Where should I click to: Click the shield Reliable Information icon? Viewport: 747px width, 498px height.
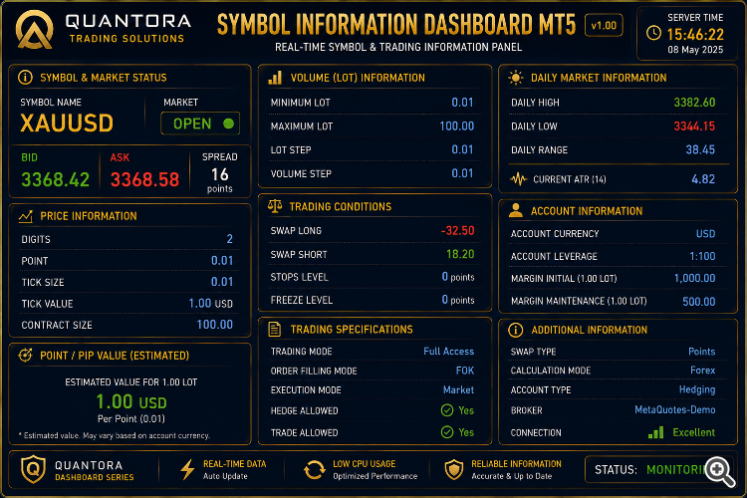453,469
